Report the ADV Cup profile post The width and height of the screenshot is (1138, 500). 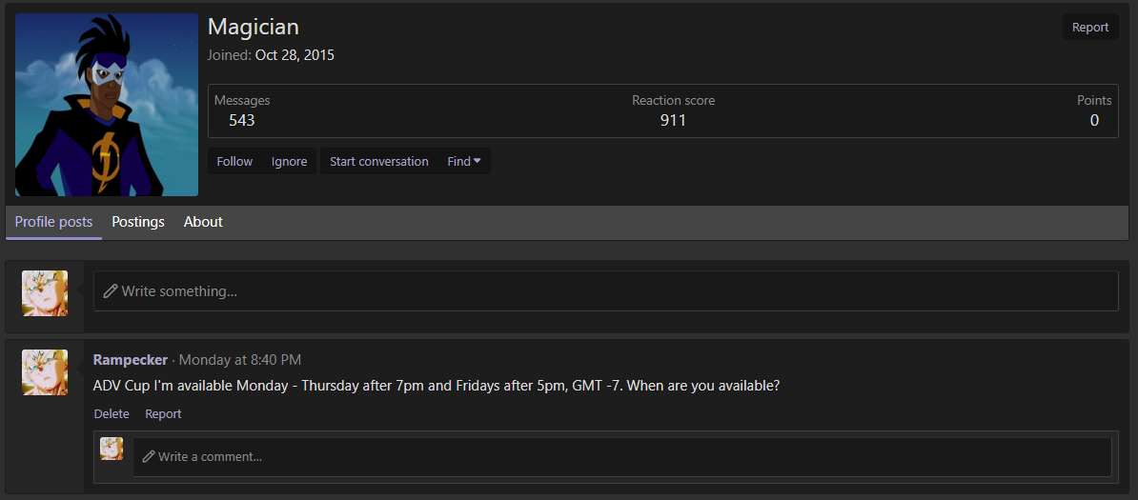point(163,413)
